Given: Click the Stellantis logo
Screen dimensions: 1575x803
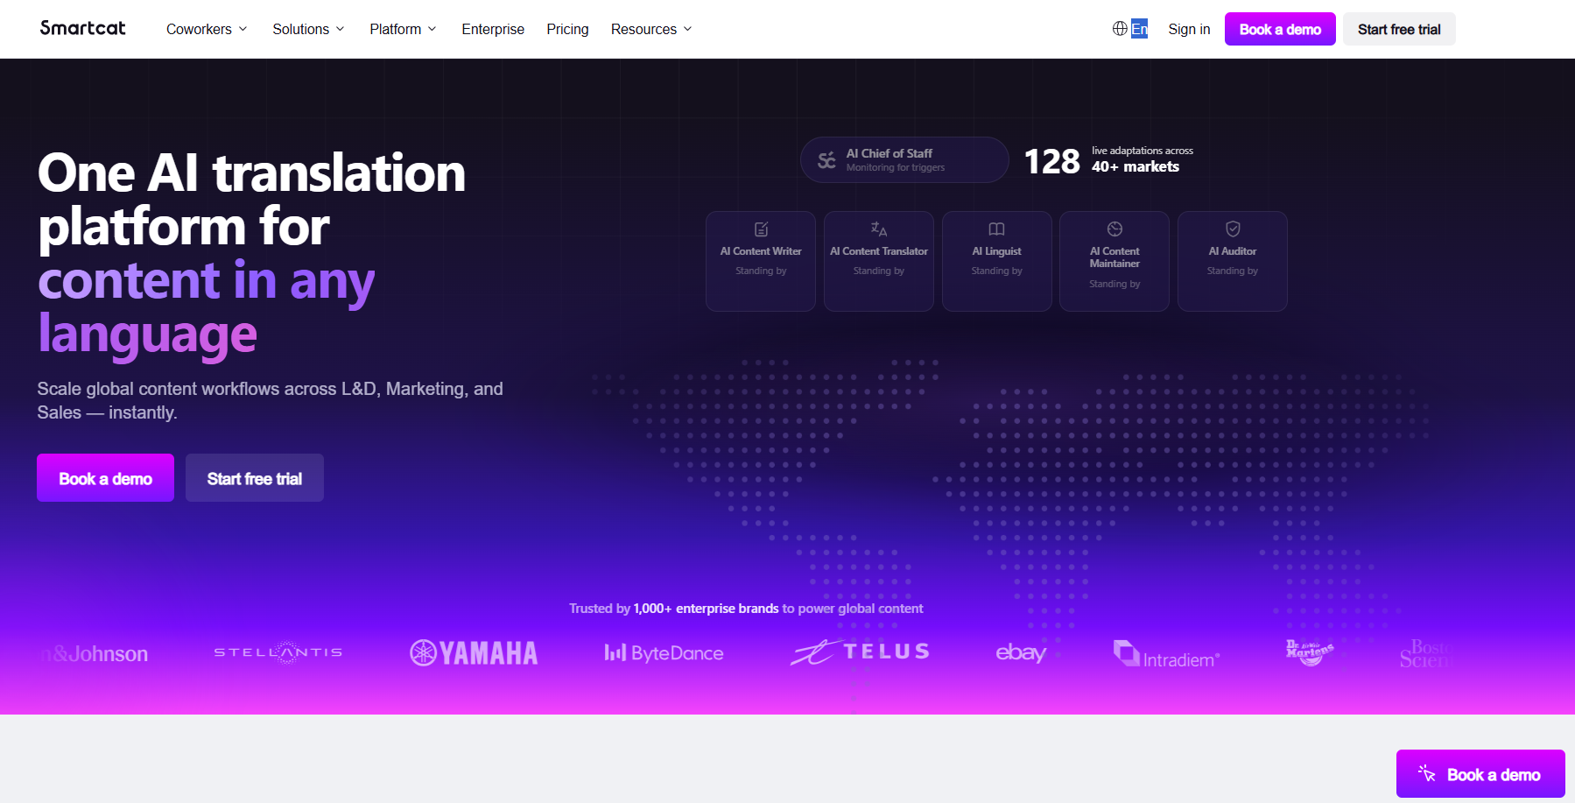Looking at the screenshot, I should (278, 652).
